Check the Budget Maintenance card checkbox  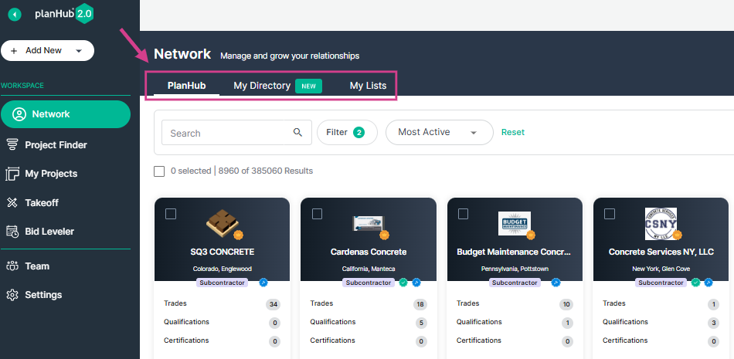click(463, 214)
